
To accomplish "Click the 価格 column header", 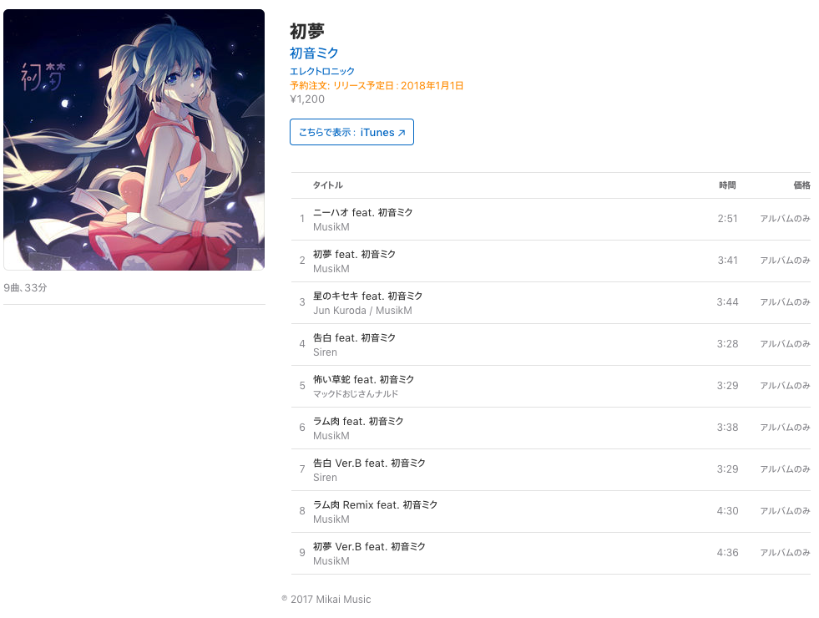I will [801, 185].
